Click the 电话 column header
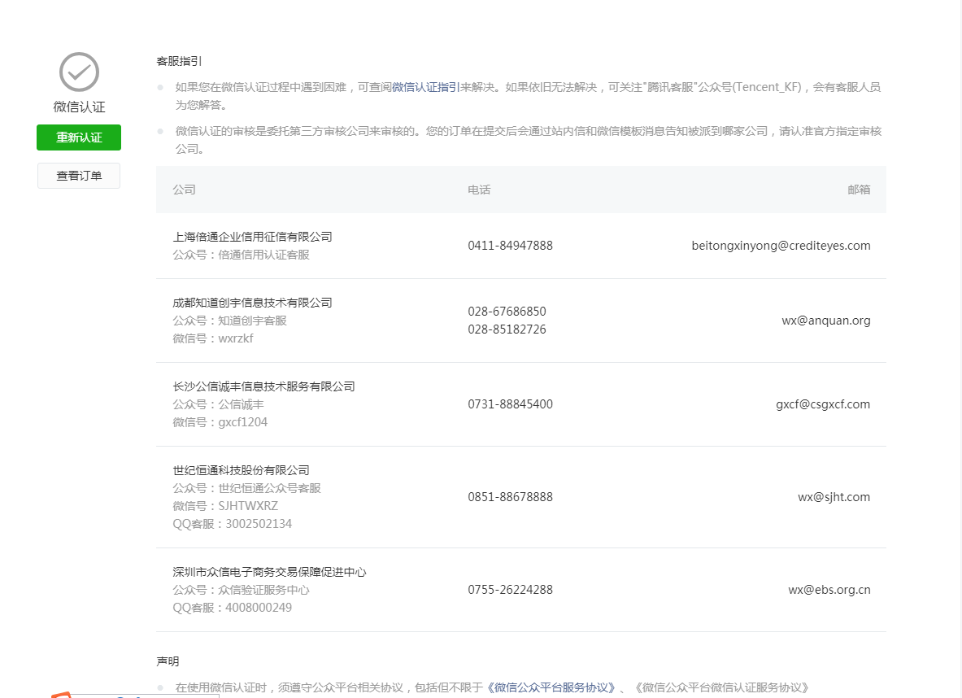 click(x=479, y=190)
